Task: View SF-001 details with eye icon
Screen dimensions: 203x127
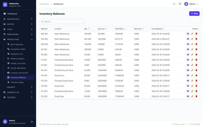Action: [188, 60]
